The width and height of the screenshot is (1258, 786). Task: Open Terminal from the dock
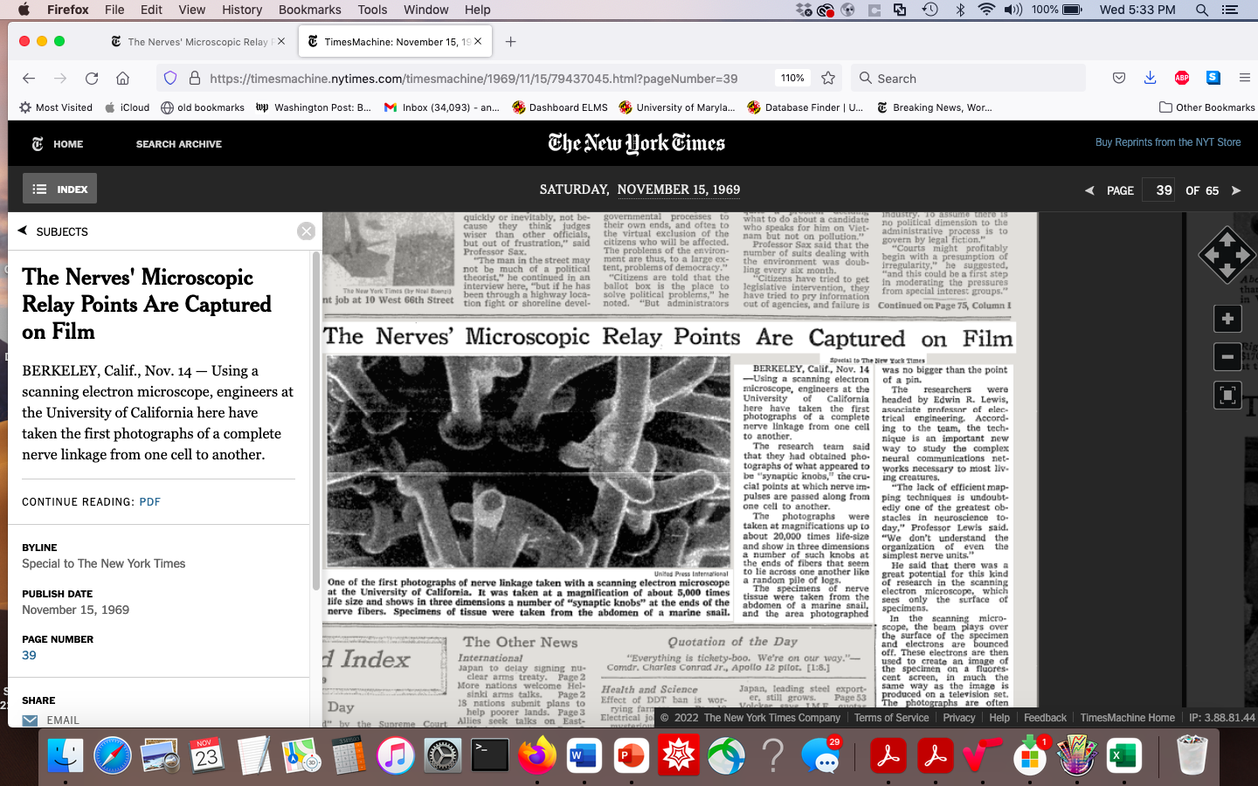pos(490,755)
